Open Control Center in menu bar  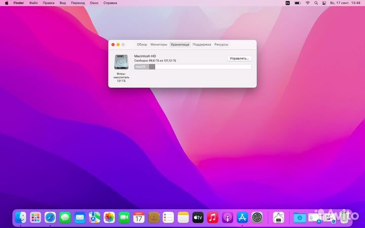[x=324, y=3]
